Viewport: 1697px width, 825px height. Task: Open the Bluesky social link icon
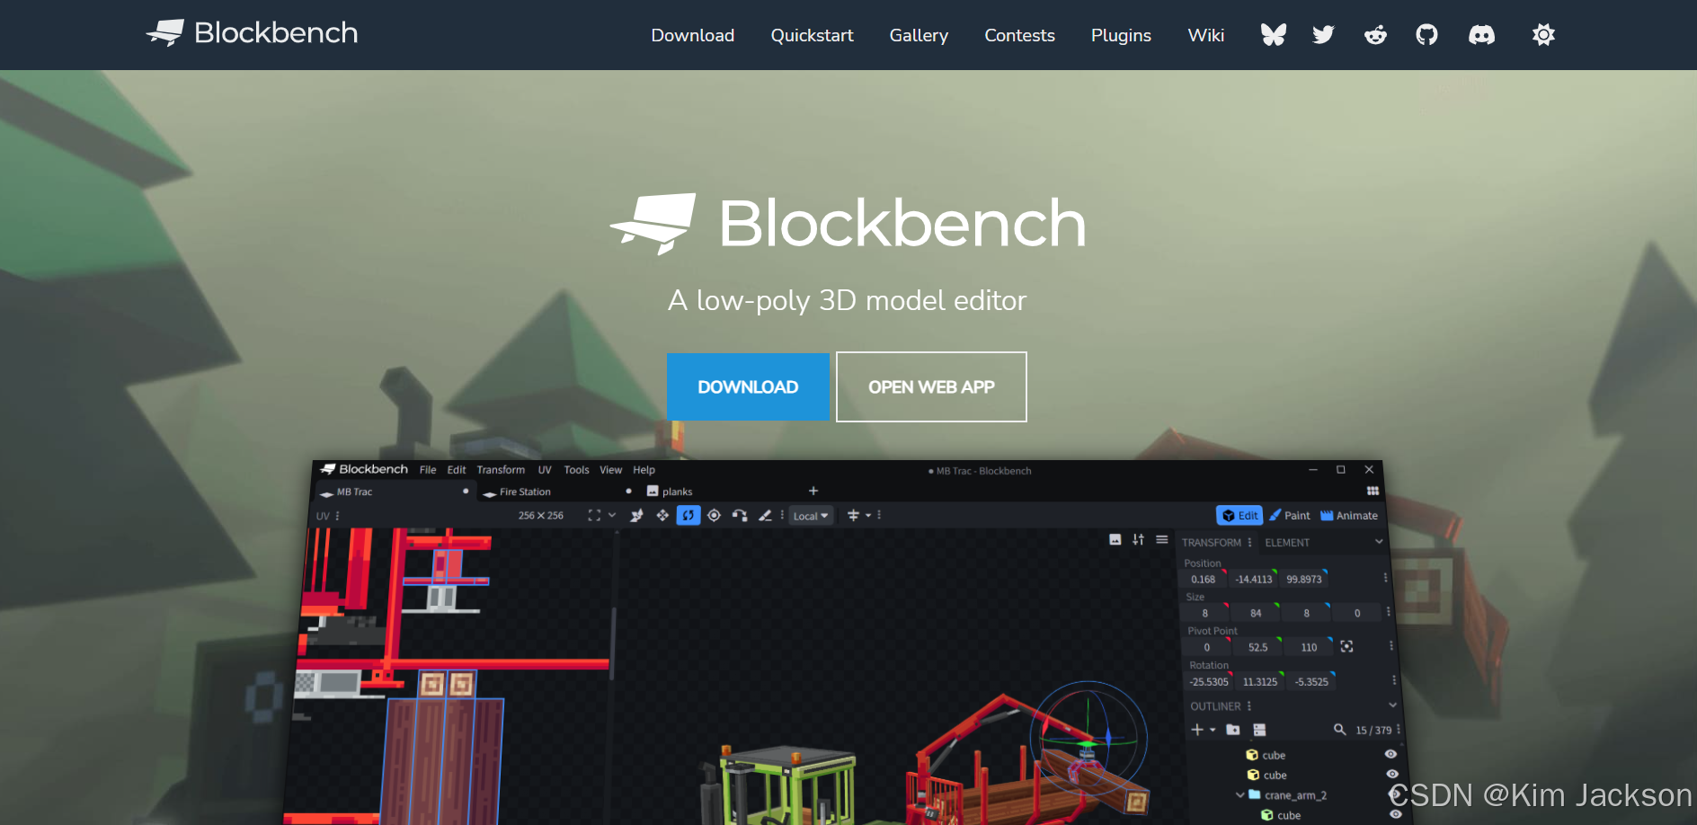(x=1274, y=35)
